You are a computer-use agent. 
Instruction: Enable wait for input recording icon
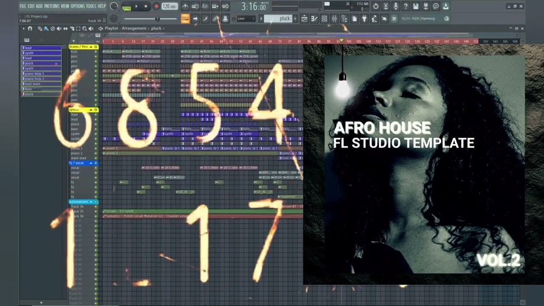(195, 6)
